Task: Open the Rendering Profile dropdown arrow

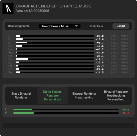Action: pyautogui.click(x=76, y=26)
